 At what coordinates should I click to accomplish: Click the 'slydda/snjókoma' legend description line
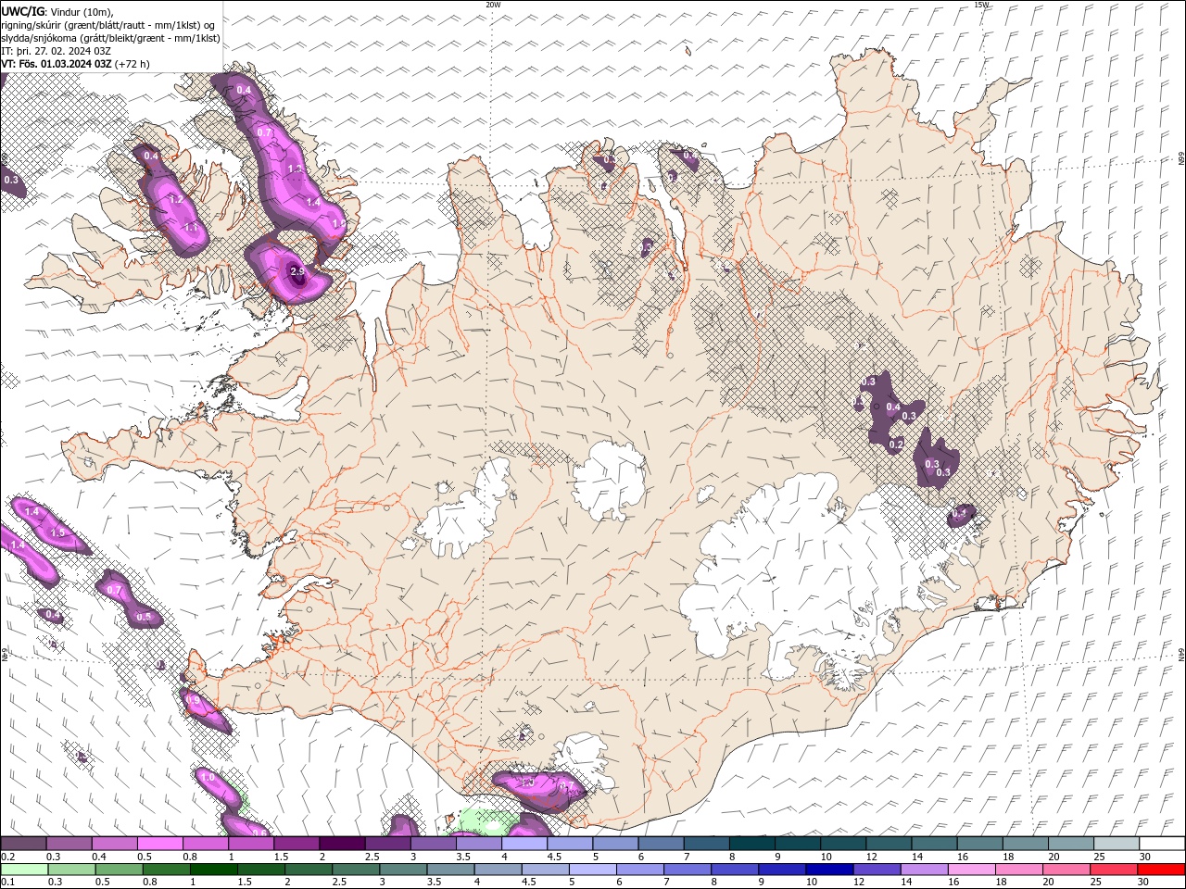110,38
